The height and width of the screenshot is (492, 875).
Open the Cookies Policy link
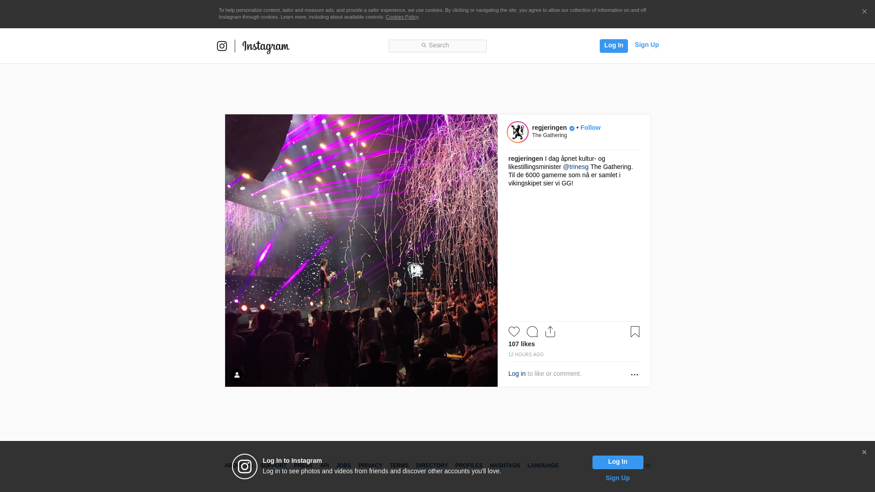pos(401,17)
